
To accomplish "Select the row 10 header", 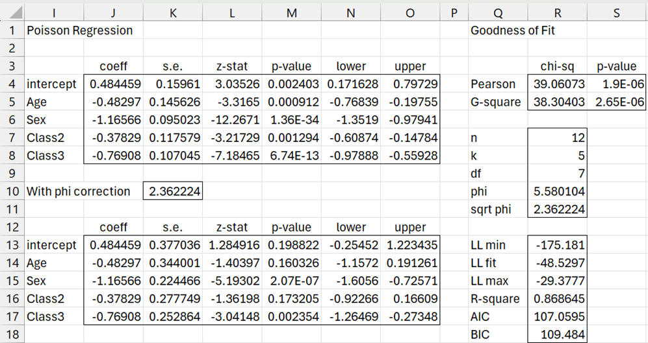I will pos(12,191).
